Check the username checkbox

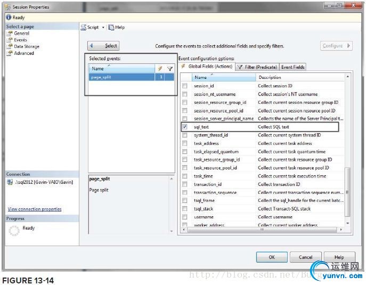coord(185,217)
